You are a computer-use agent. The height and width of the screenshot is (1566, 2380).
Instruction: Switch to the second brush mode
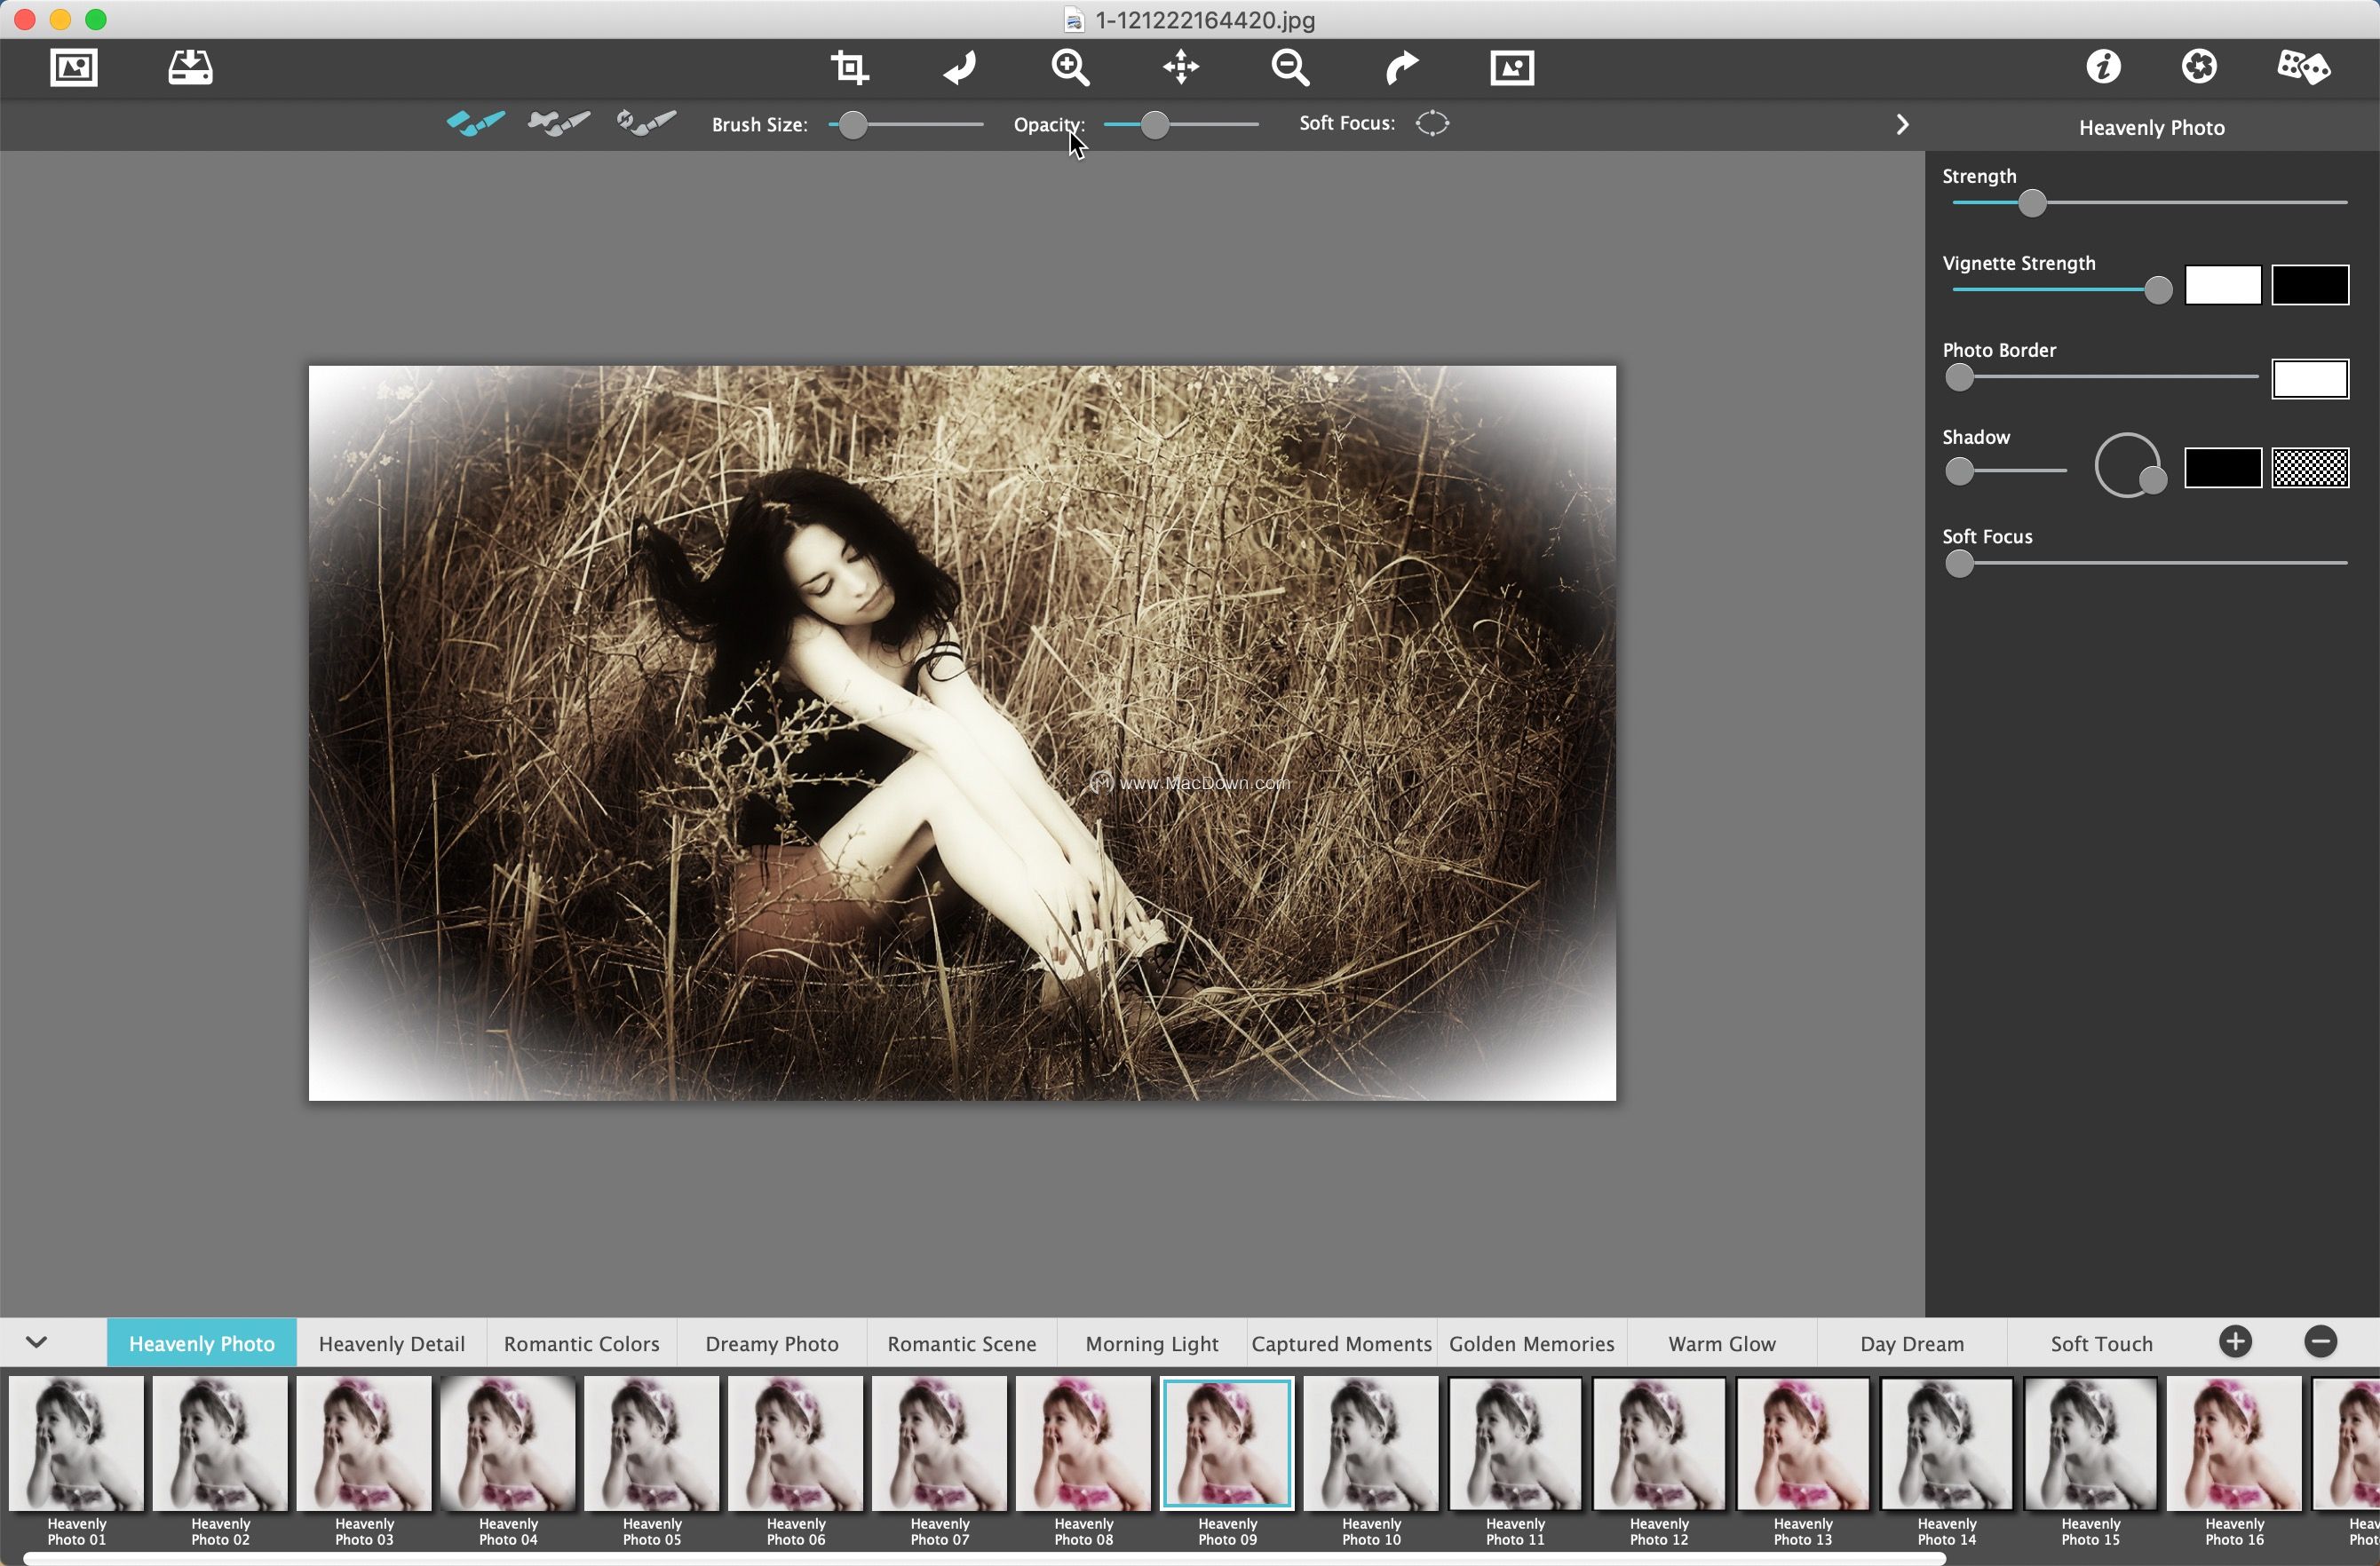tap(559, 123)
